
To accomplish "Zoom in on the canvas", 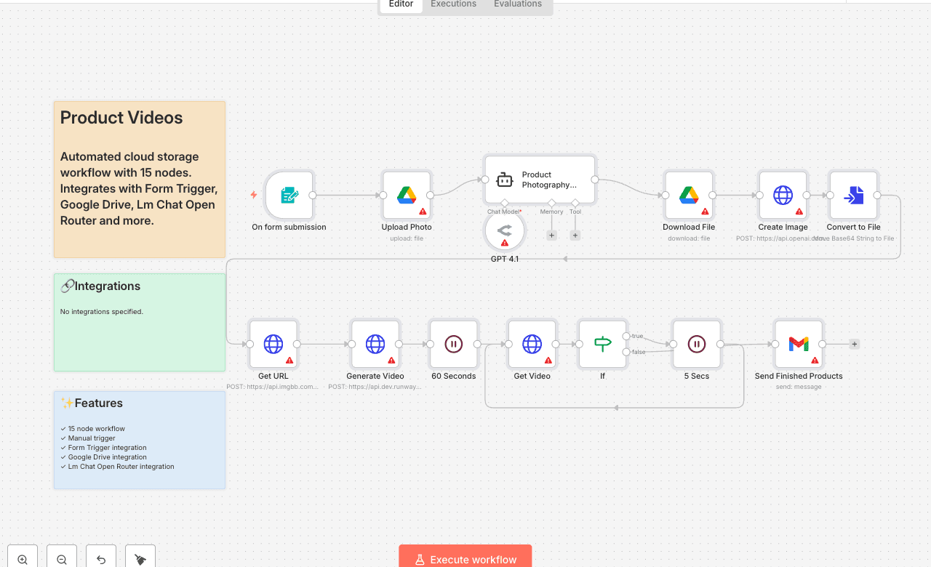I will pyautogui.click(x=23, y=559).
